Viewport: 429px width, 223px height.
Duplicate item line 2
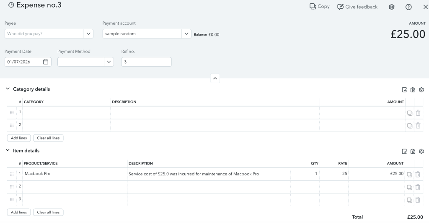tap(409, 187)
